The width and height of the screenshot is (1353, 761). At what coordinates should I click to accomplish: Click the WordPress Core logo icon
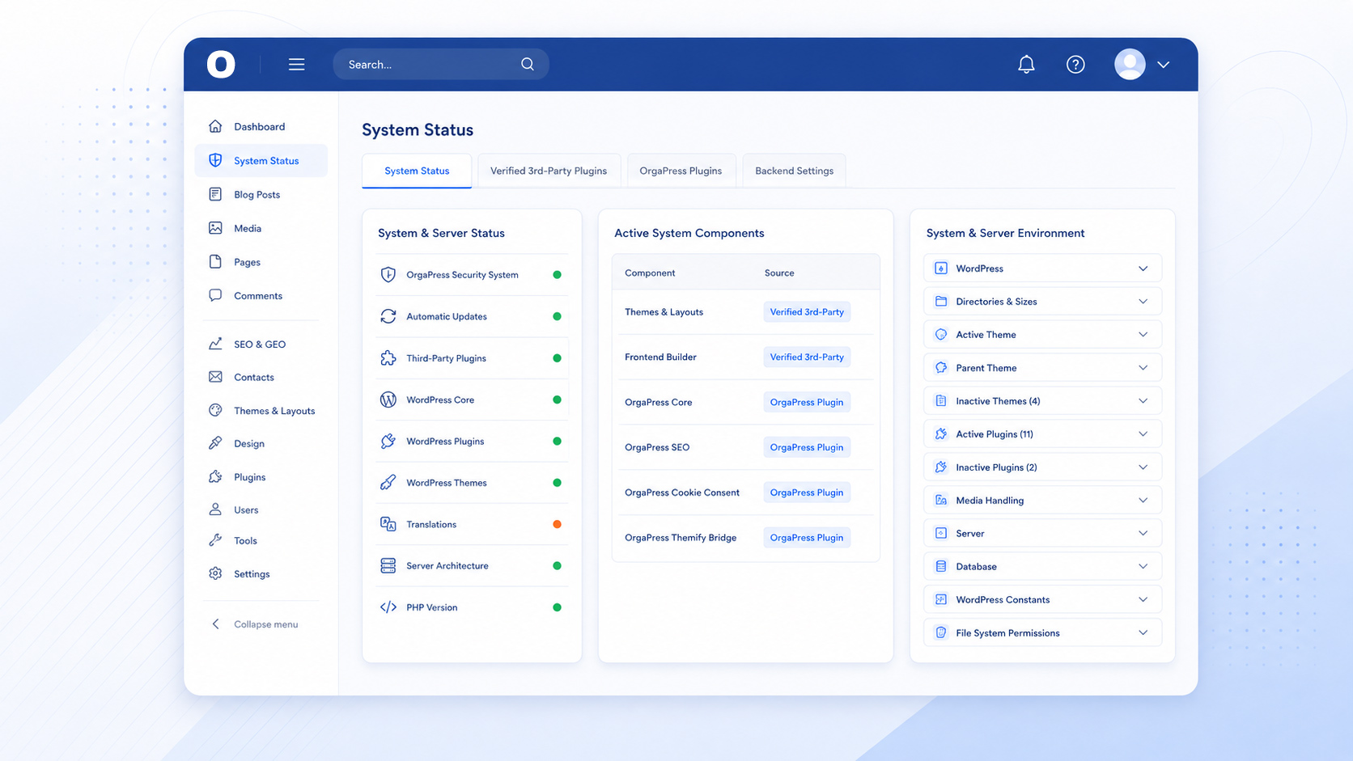click(388, 400)
